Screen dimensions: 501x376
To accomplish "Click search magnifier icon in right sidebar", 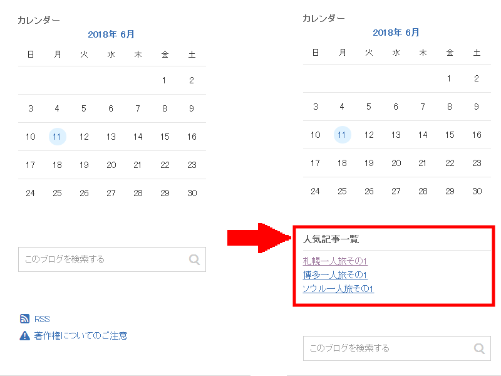I will [479, 348].
